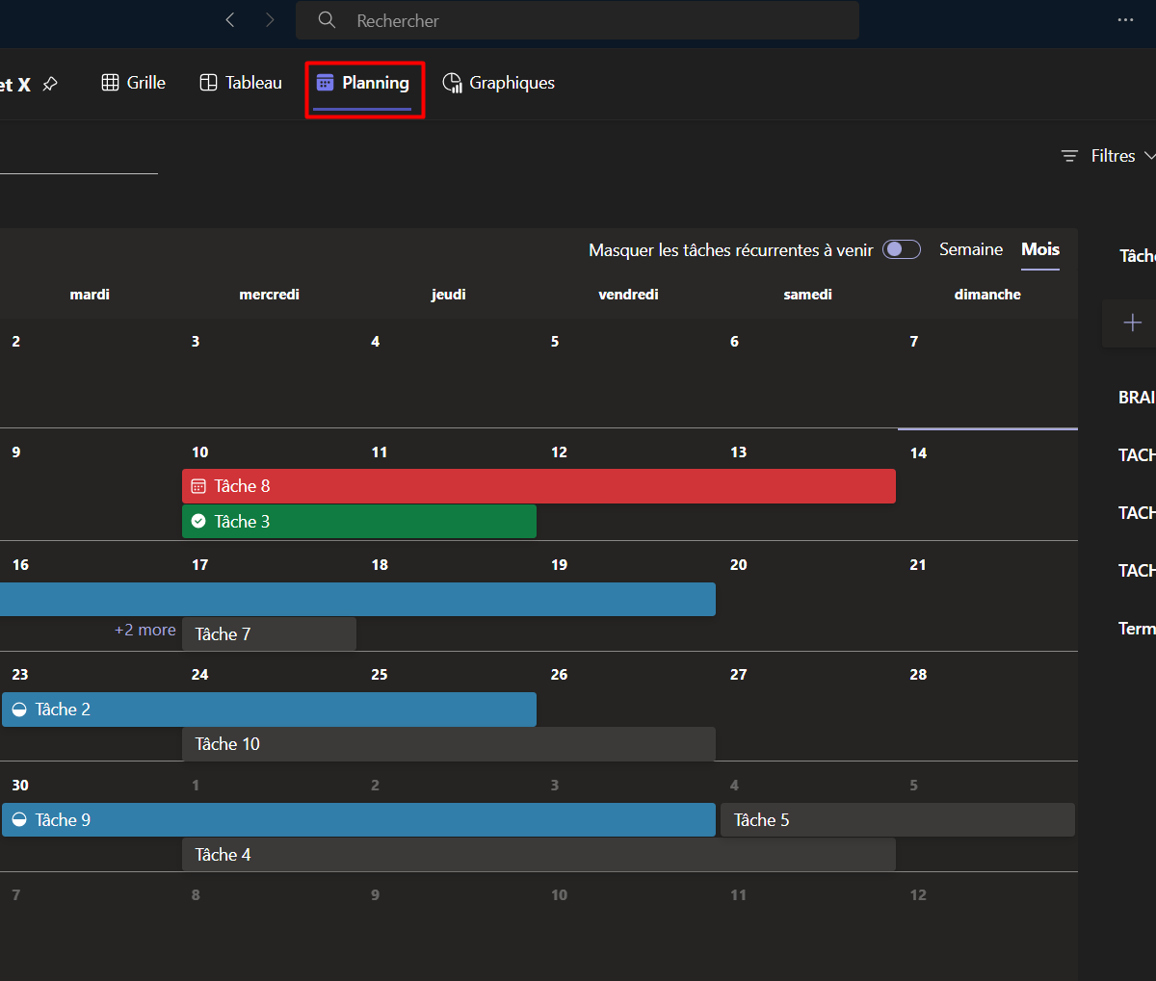Click the in-progress icon on Tâche 2
The image size is (1156, 981).
[x=19, y=710]
